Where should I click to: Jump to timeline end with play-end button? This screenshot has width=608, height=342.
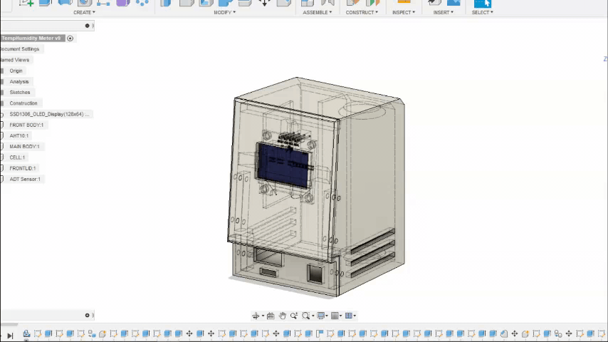click(10, 336)
